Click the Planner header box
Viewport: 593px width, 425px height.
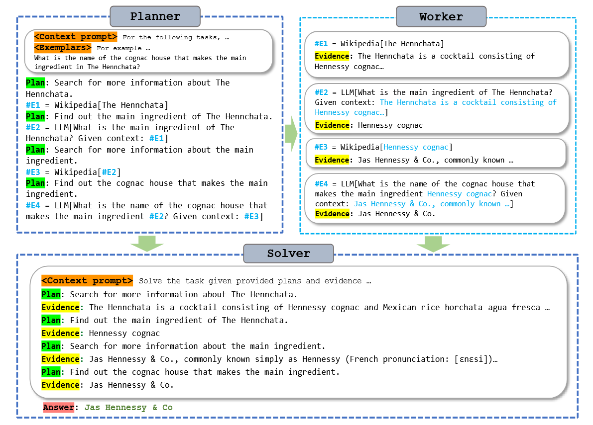click(x=155, y=16)
